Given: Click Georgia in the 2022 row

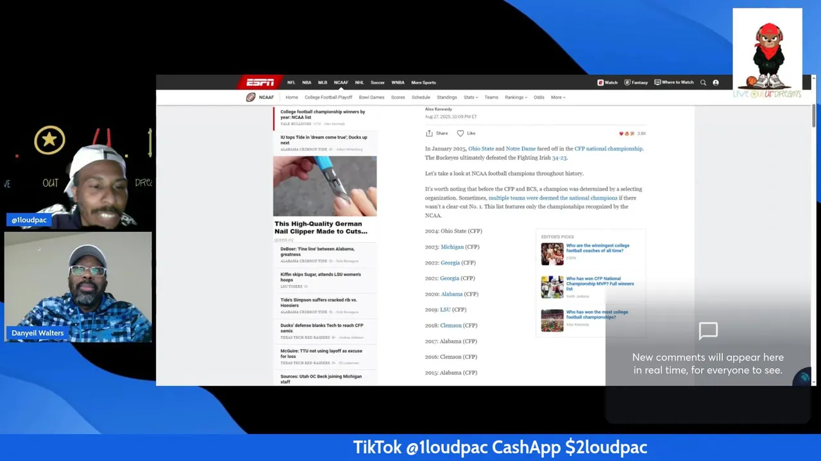Looking at the screenshot, I should coord(450,263).
